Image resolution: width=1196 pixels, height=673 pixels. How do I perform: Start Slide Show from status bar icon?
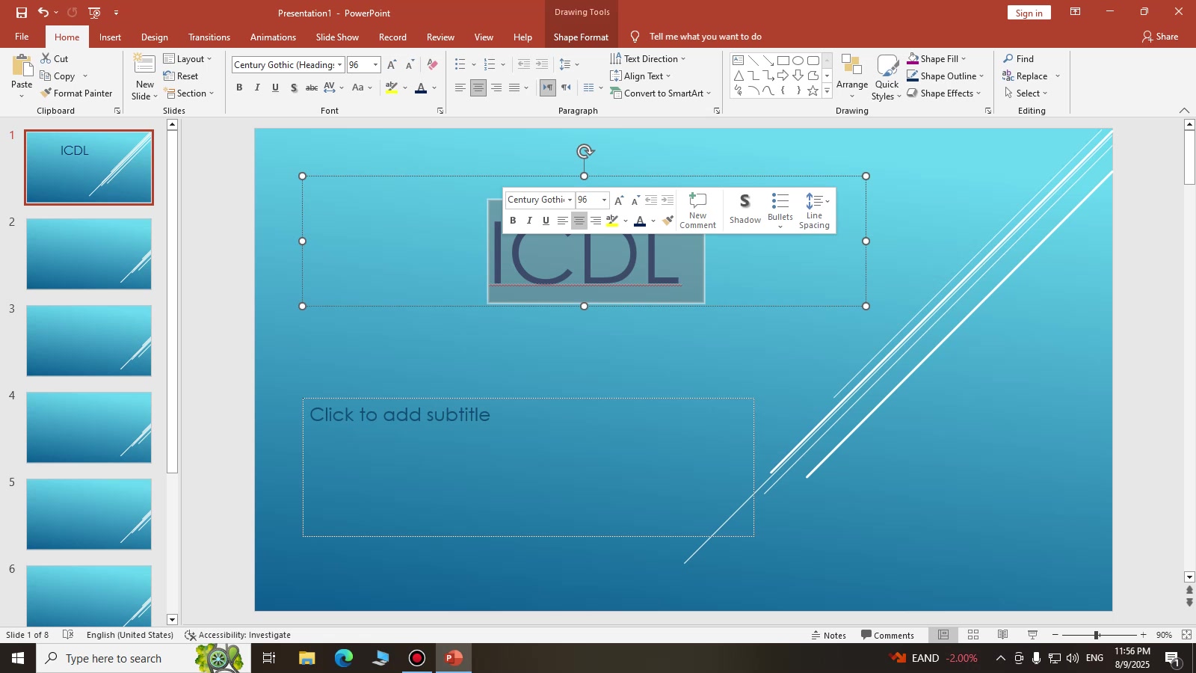1032,635
